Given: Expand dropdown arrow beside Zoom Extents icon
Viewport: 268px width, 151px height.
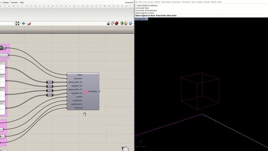Looking at the screenshot, I should [x=21, y=23].
